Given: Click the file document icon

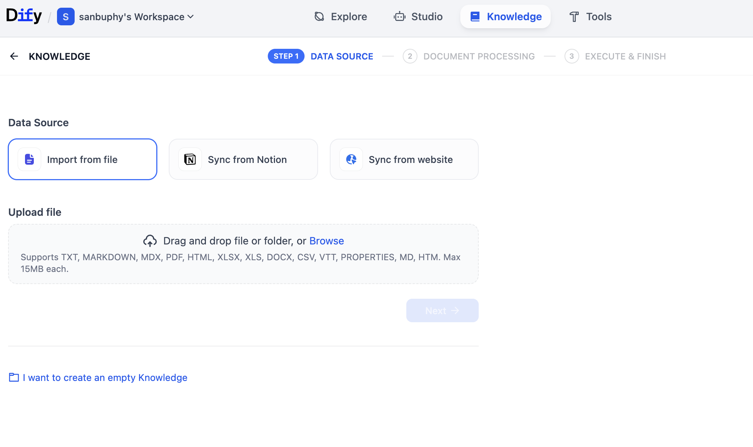Looking at the screenshot, I should click(29, 159).
